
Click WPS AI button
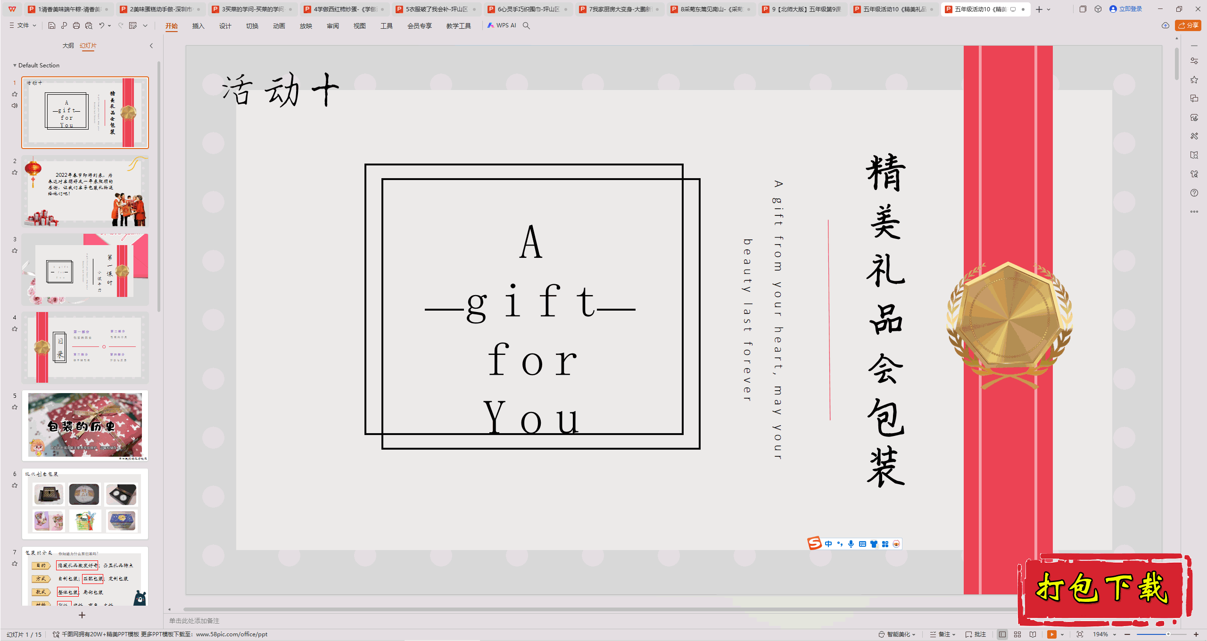[502, 25]
